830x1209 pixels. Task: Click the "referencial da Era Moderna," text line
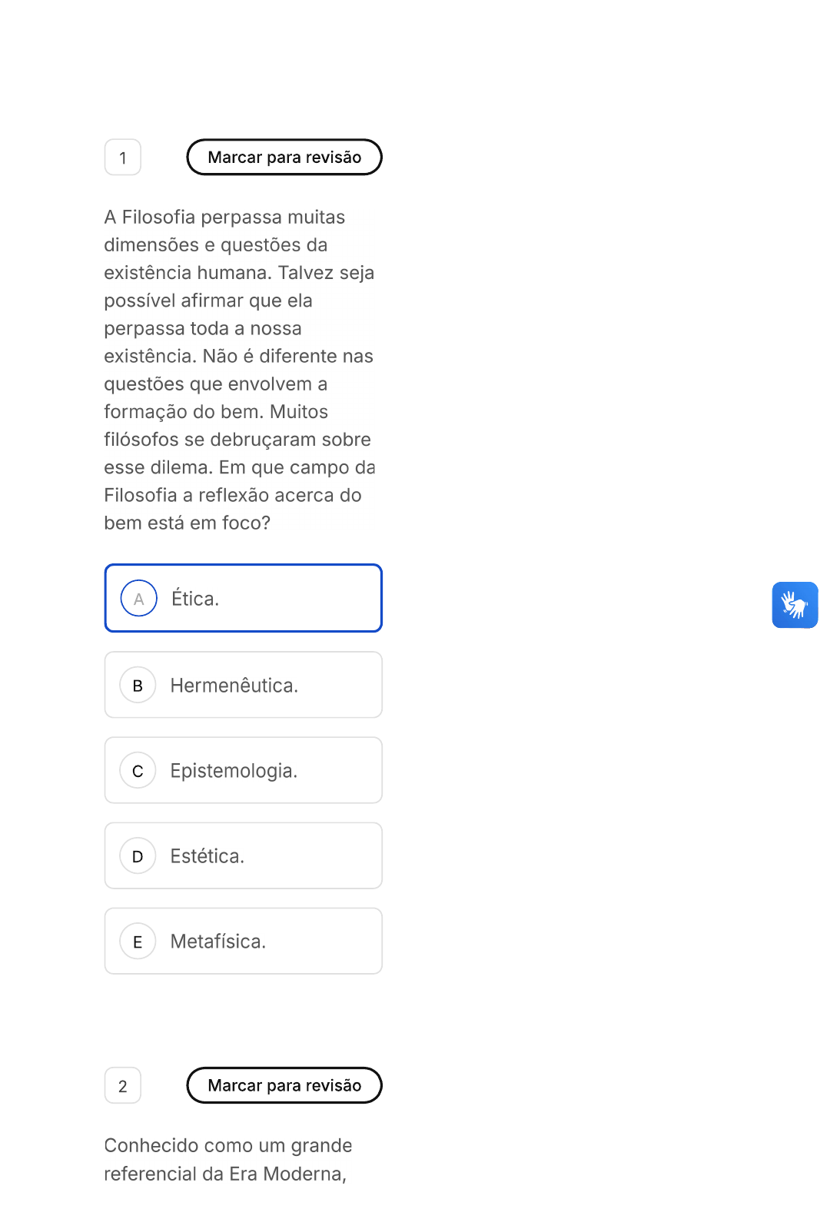tap(225, 1174)
